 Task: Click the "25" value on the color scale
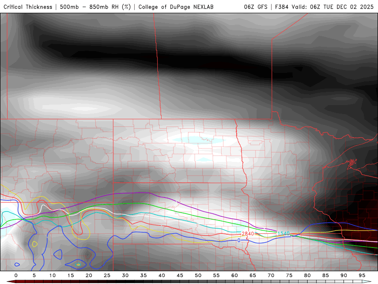[x=107, y=275]
